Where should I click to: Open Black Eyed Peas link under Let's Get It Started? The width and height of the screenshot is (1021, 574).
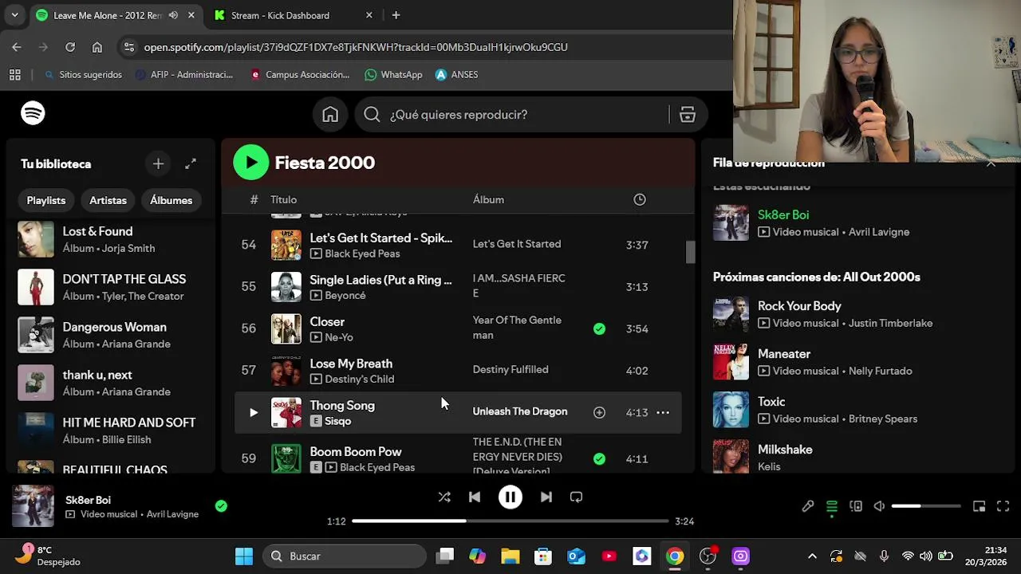click(362, 254)
